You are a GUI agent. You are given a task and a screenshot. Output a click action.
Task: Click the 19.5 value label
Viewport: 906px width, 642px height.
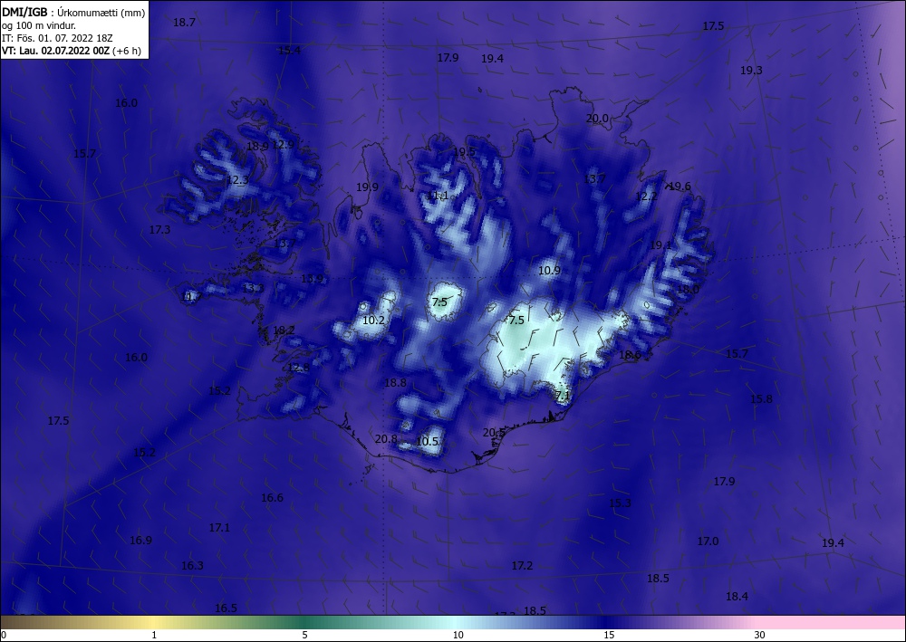point(465,152)
